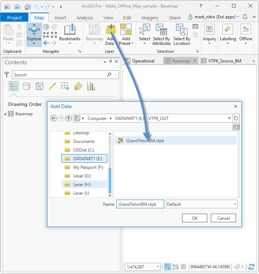This screenshot has width=259, height=274.
Task: Click the Back button in Add Data dialog
Action: [x=54, y=118]
